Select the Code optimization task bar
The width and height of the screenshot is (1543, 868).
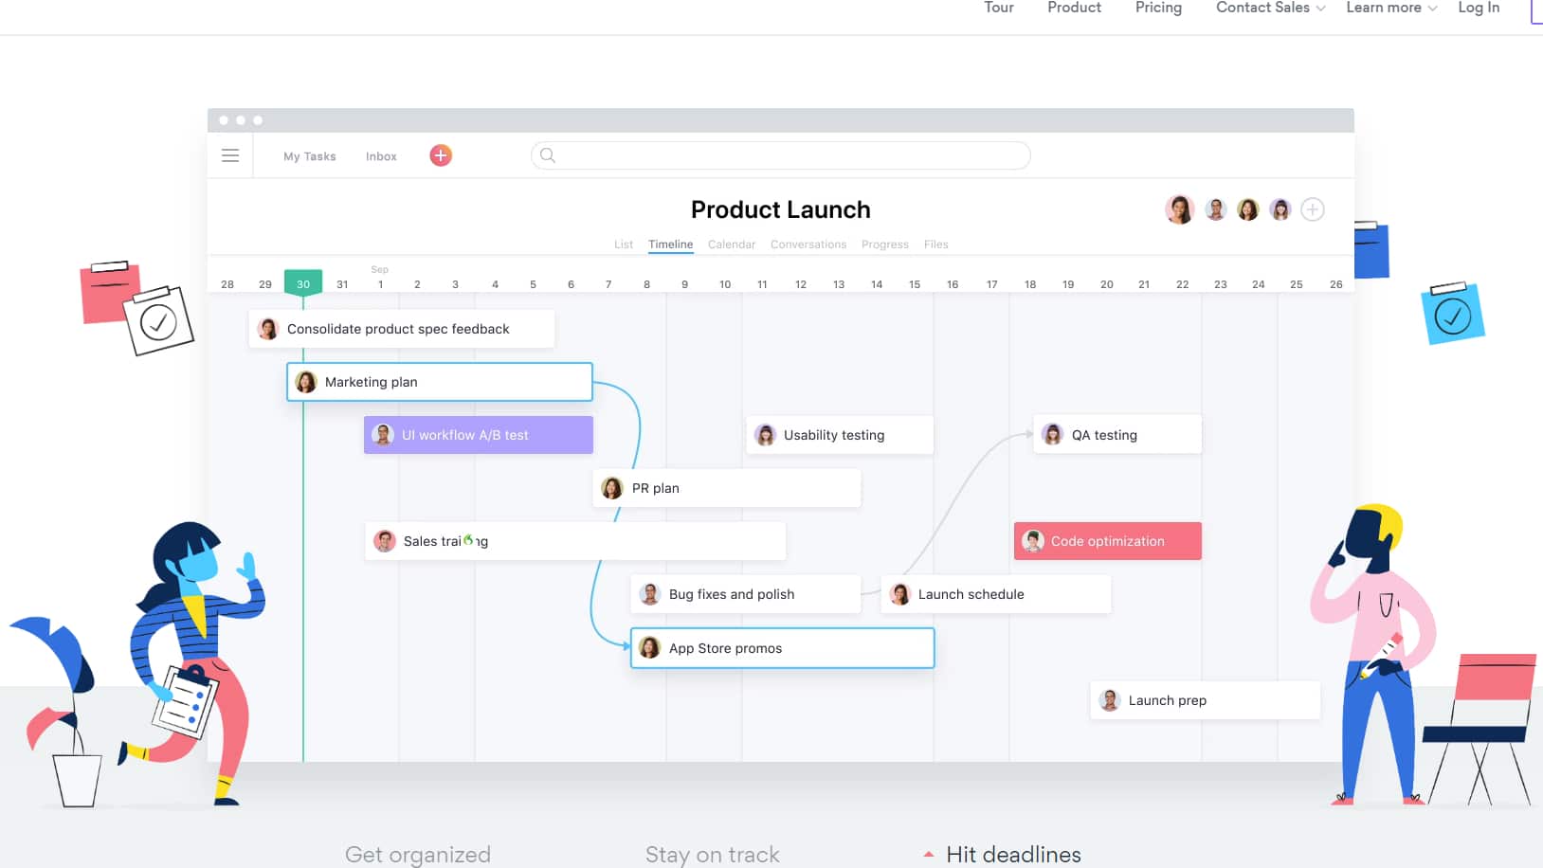coord(1107,541)
